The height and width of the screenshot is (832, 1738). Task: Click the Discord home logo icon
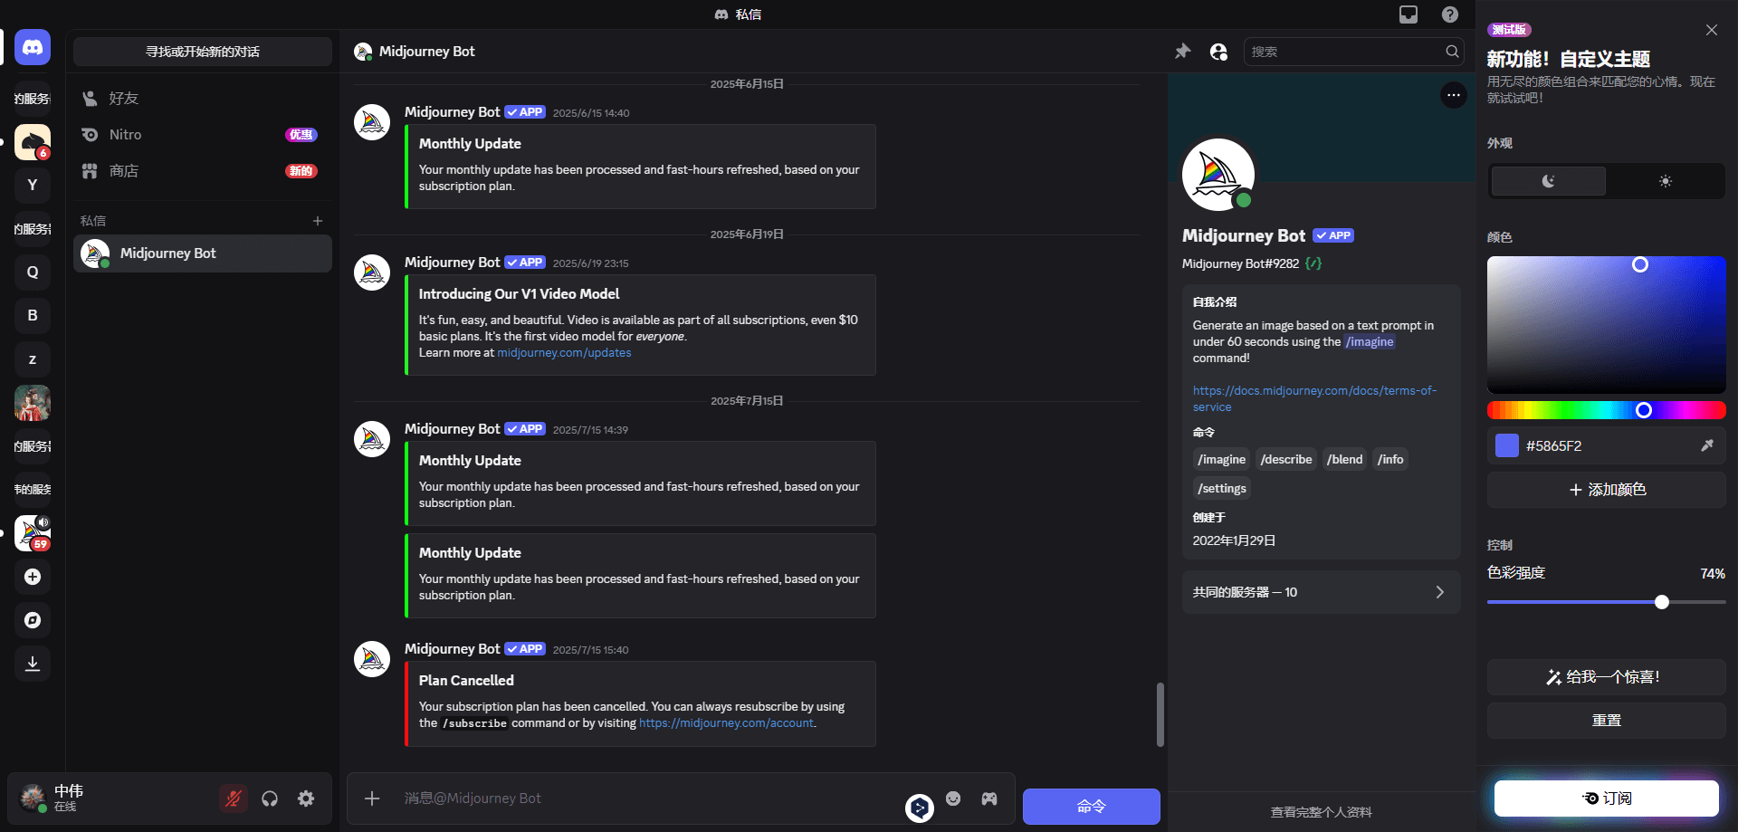33,47
